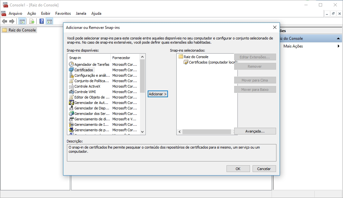This screenshot has width=343, height=198.
Task: Select the Controle WMI row text
Action: [x=85, y=92]
